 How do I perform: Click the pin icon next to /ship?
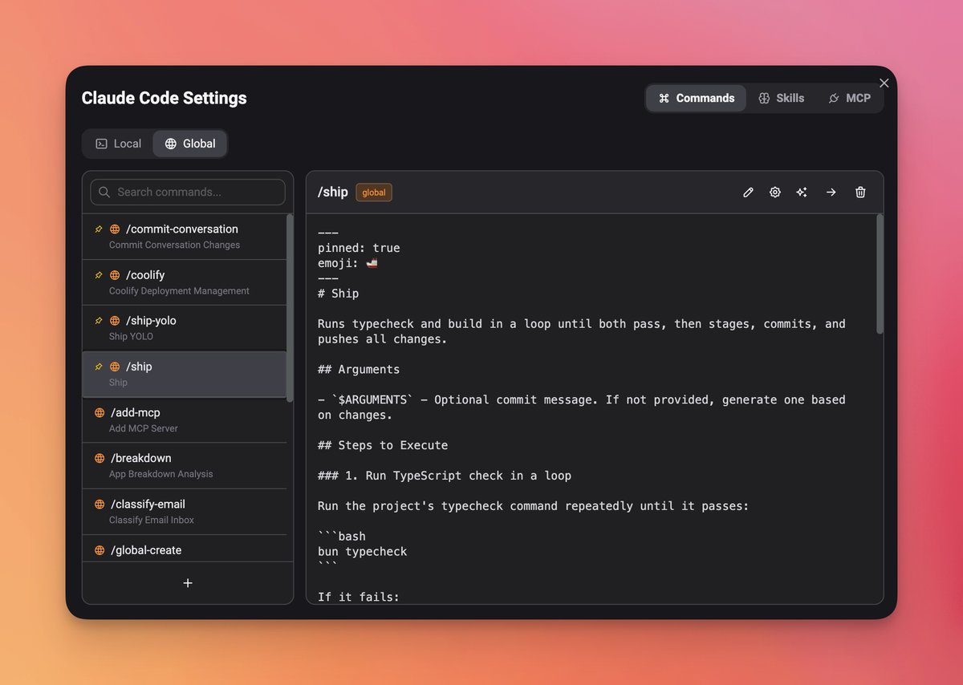[x=99, y=367]
